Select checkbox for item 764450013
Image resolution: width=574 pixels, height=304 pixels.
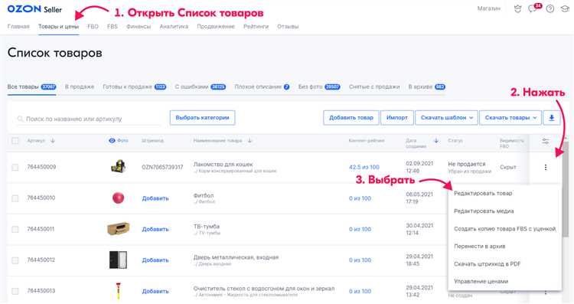click(15, 291)
